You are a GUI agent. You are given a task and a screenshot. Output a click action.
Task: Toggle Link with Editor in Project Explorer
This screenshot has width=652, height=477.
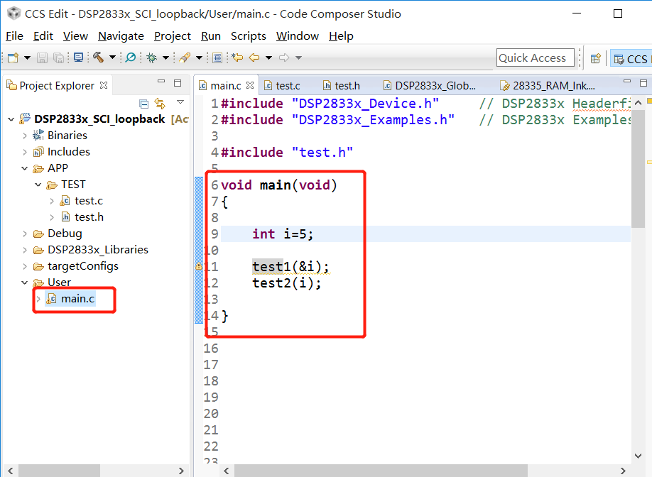pos(160,103)
